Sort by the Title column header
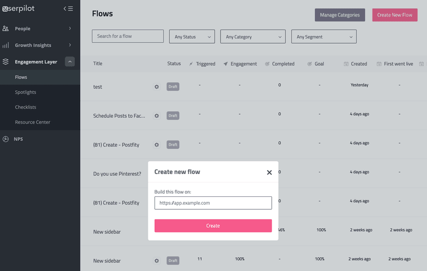Screen dimensions: 427x271 point(98,63)
